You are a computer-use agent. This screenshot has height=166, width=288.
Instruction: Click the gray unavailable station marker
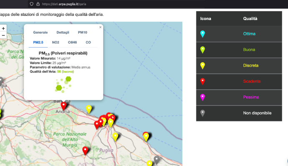[x=157, y=160]
